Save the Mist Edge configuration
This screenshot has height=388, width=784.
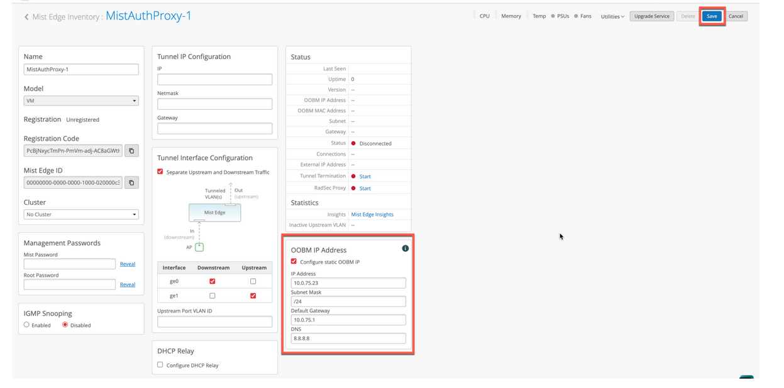pyautogui.click(x=712, y=16)
